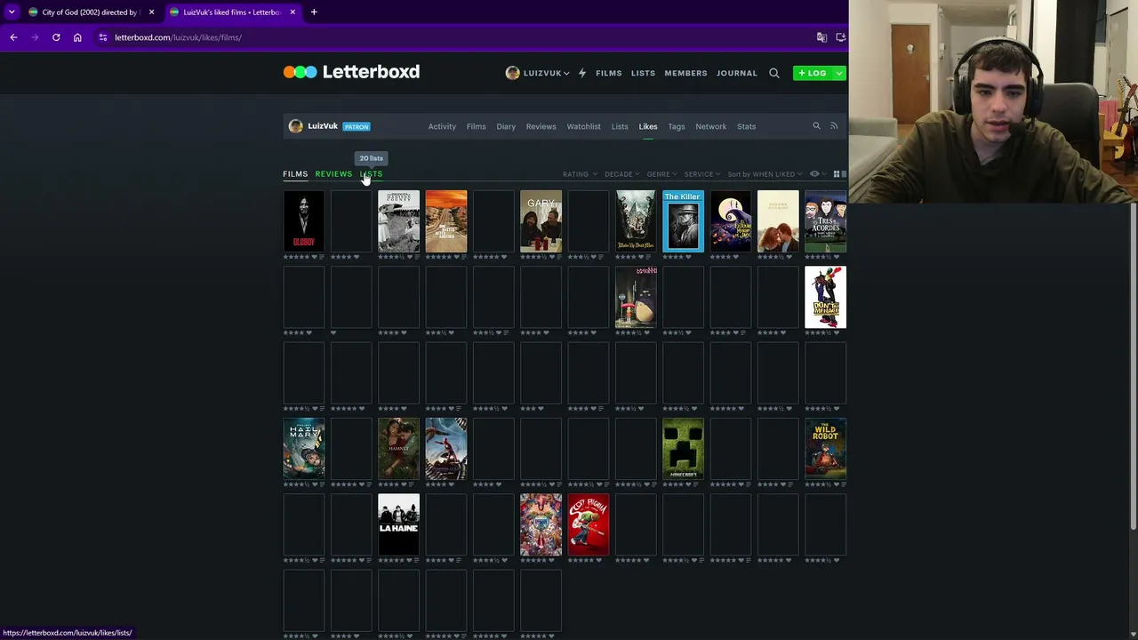The image size is (1138, 640).
Task: View site information icon in address bar
Action: (103, 37)
